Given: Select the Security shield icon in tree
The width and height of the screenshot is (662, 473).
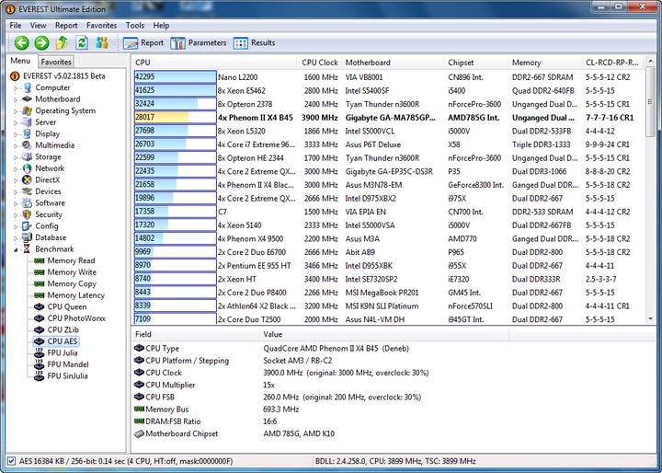Looking at the screenshot, I should (x=27, y=214).
